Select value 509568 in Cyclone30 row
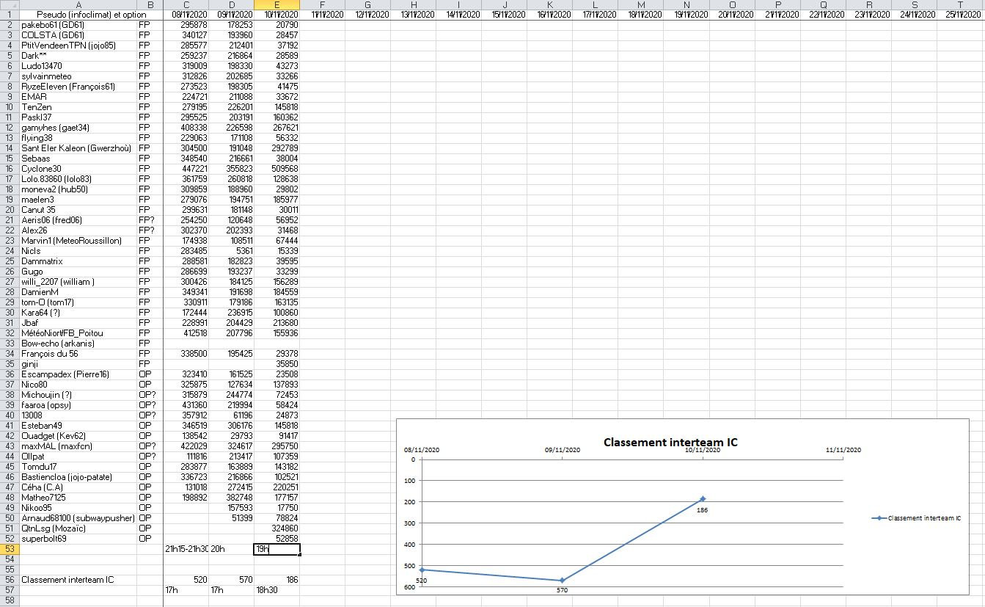The height and width of the screenshot is (607, 985). tap(277, 168)
